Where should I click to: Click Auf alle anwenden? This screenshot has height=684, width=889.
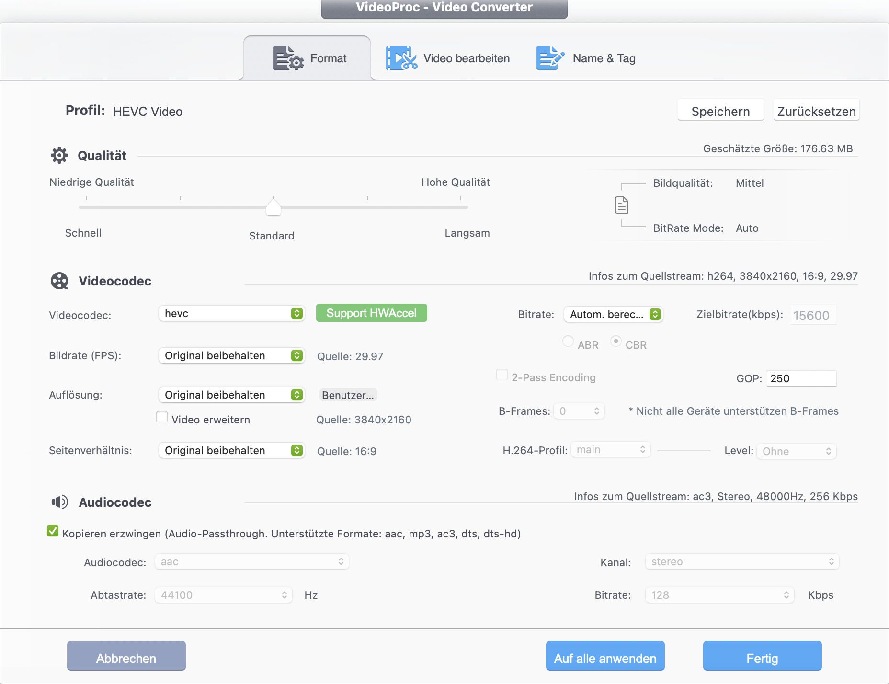click(x=605, y=656)
